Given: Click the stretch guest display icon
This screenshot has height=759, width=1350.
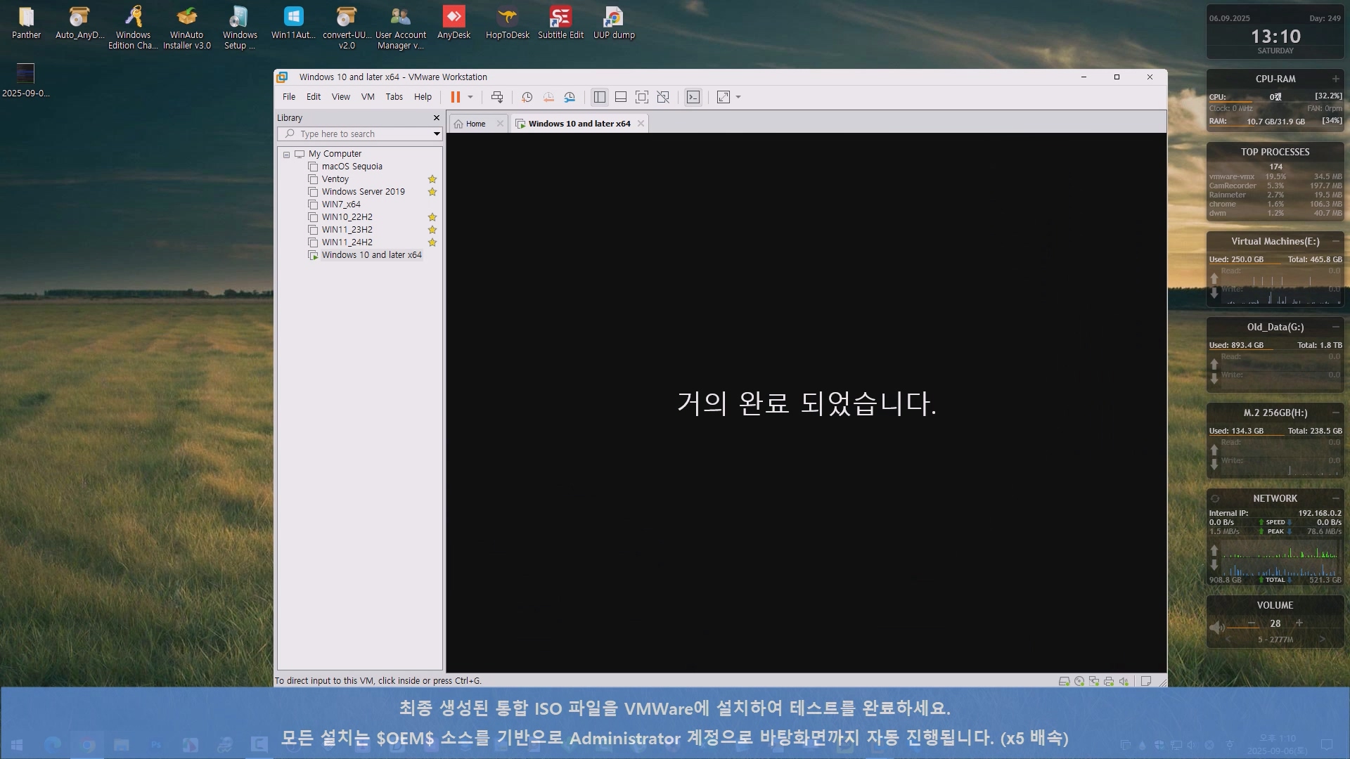Looking at the screenshot, I should pyautogui.click(x=724, y=97).
